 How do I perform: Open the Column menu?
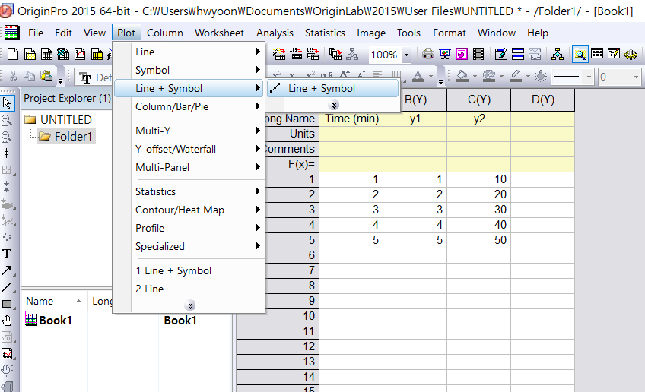pyautogui.click(x=164, y=33)
